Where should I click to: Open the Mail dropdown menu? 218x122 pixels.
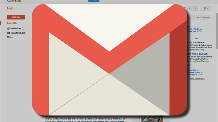[x=11, y=8]
